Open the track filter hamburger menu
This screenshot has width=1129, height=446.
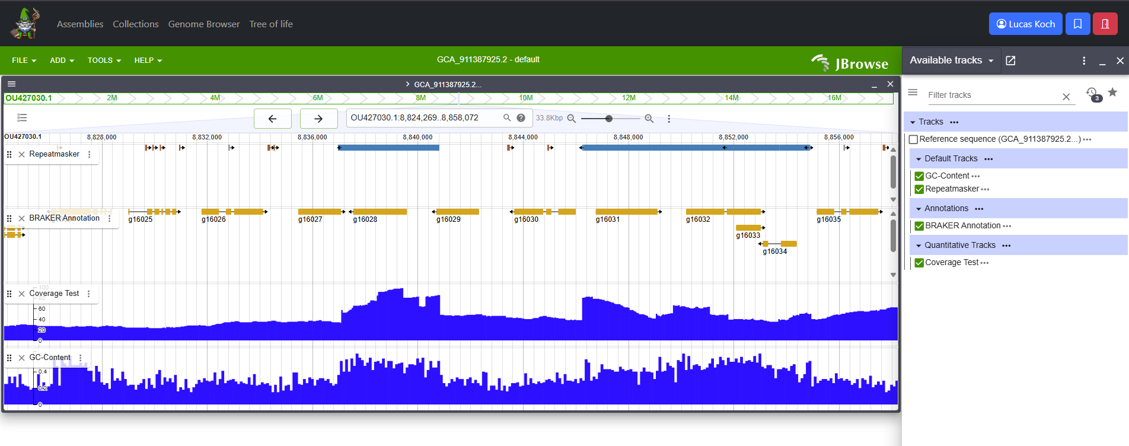(x=913, y=93)
